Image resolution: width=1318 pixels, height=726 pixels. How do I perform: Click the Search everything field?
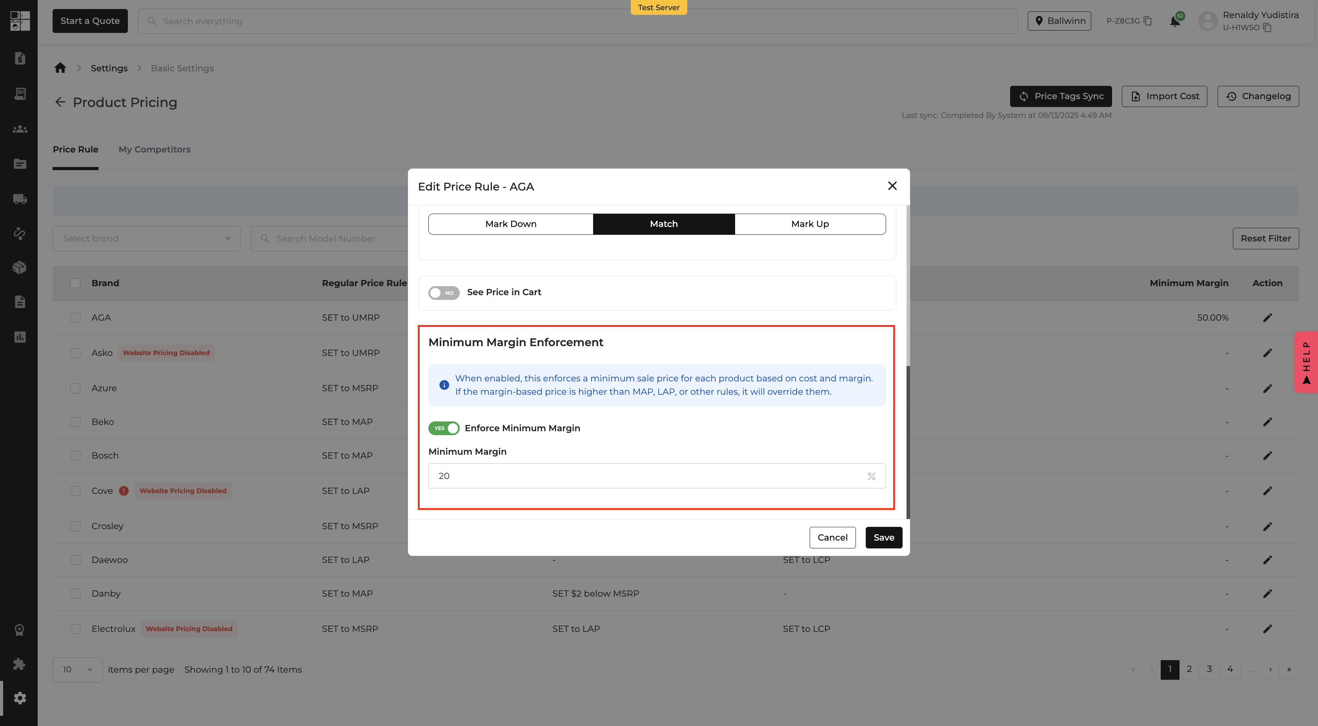click(578, 21)
